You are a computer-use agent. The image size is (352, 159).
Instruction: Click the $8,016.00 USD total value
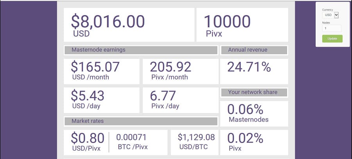coord(108,21)
